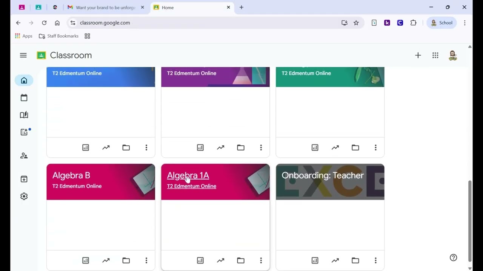Screen dimensions: 483x271
Task: Open folder icon on the green-header card
Action: (x=355, y=148)
